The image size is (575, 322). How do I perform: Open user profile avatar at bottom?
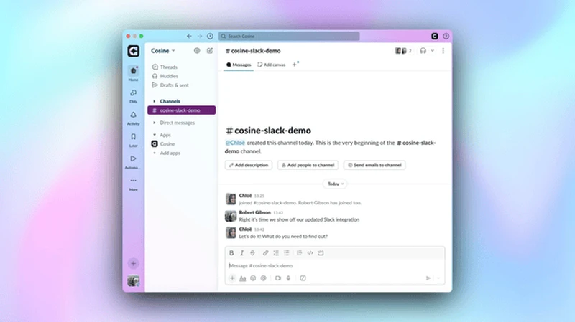coord(134,280)
